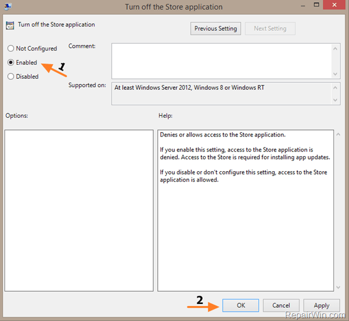Close the Turn off the Store dialog
The width and height of the screenshot is (349, 321).
[x=334, y=5]
